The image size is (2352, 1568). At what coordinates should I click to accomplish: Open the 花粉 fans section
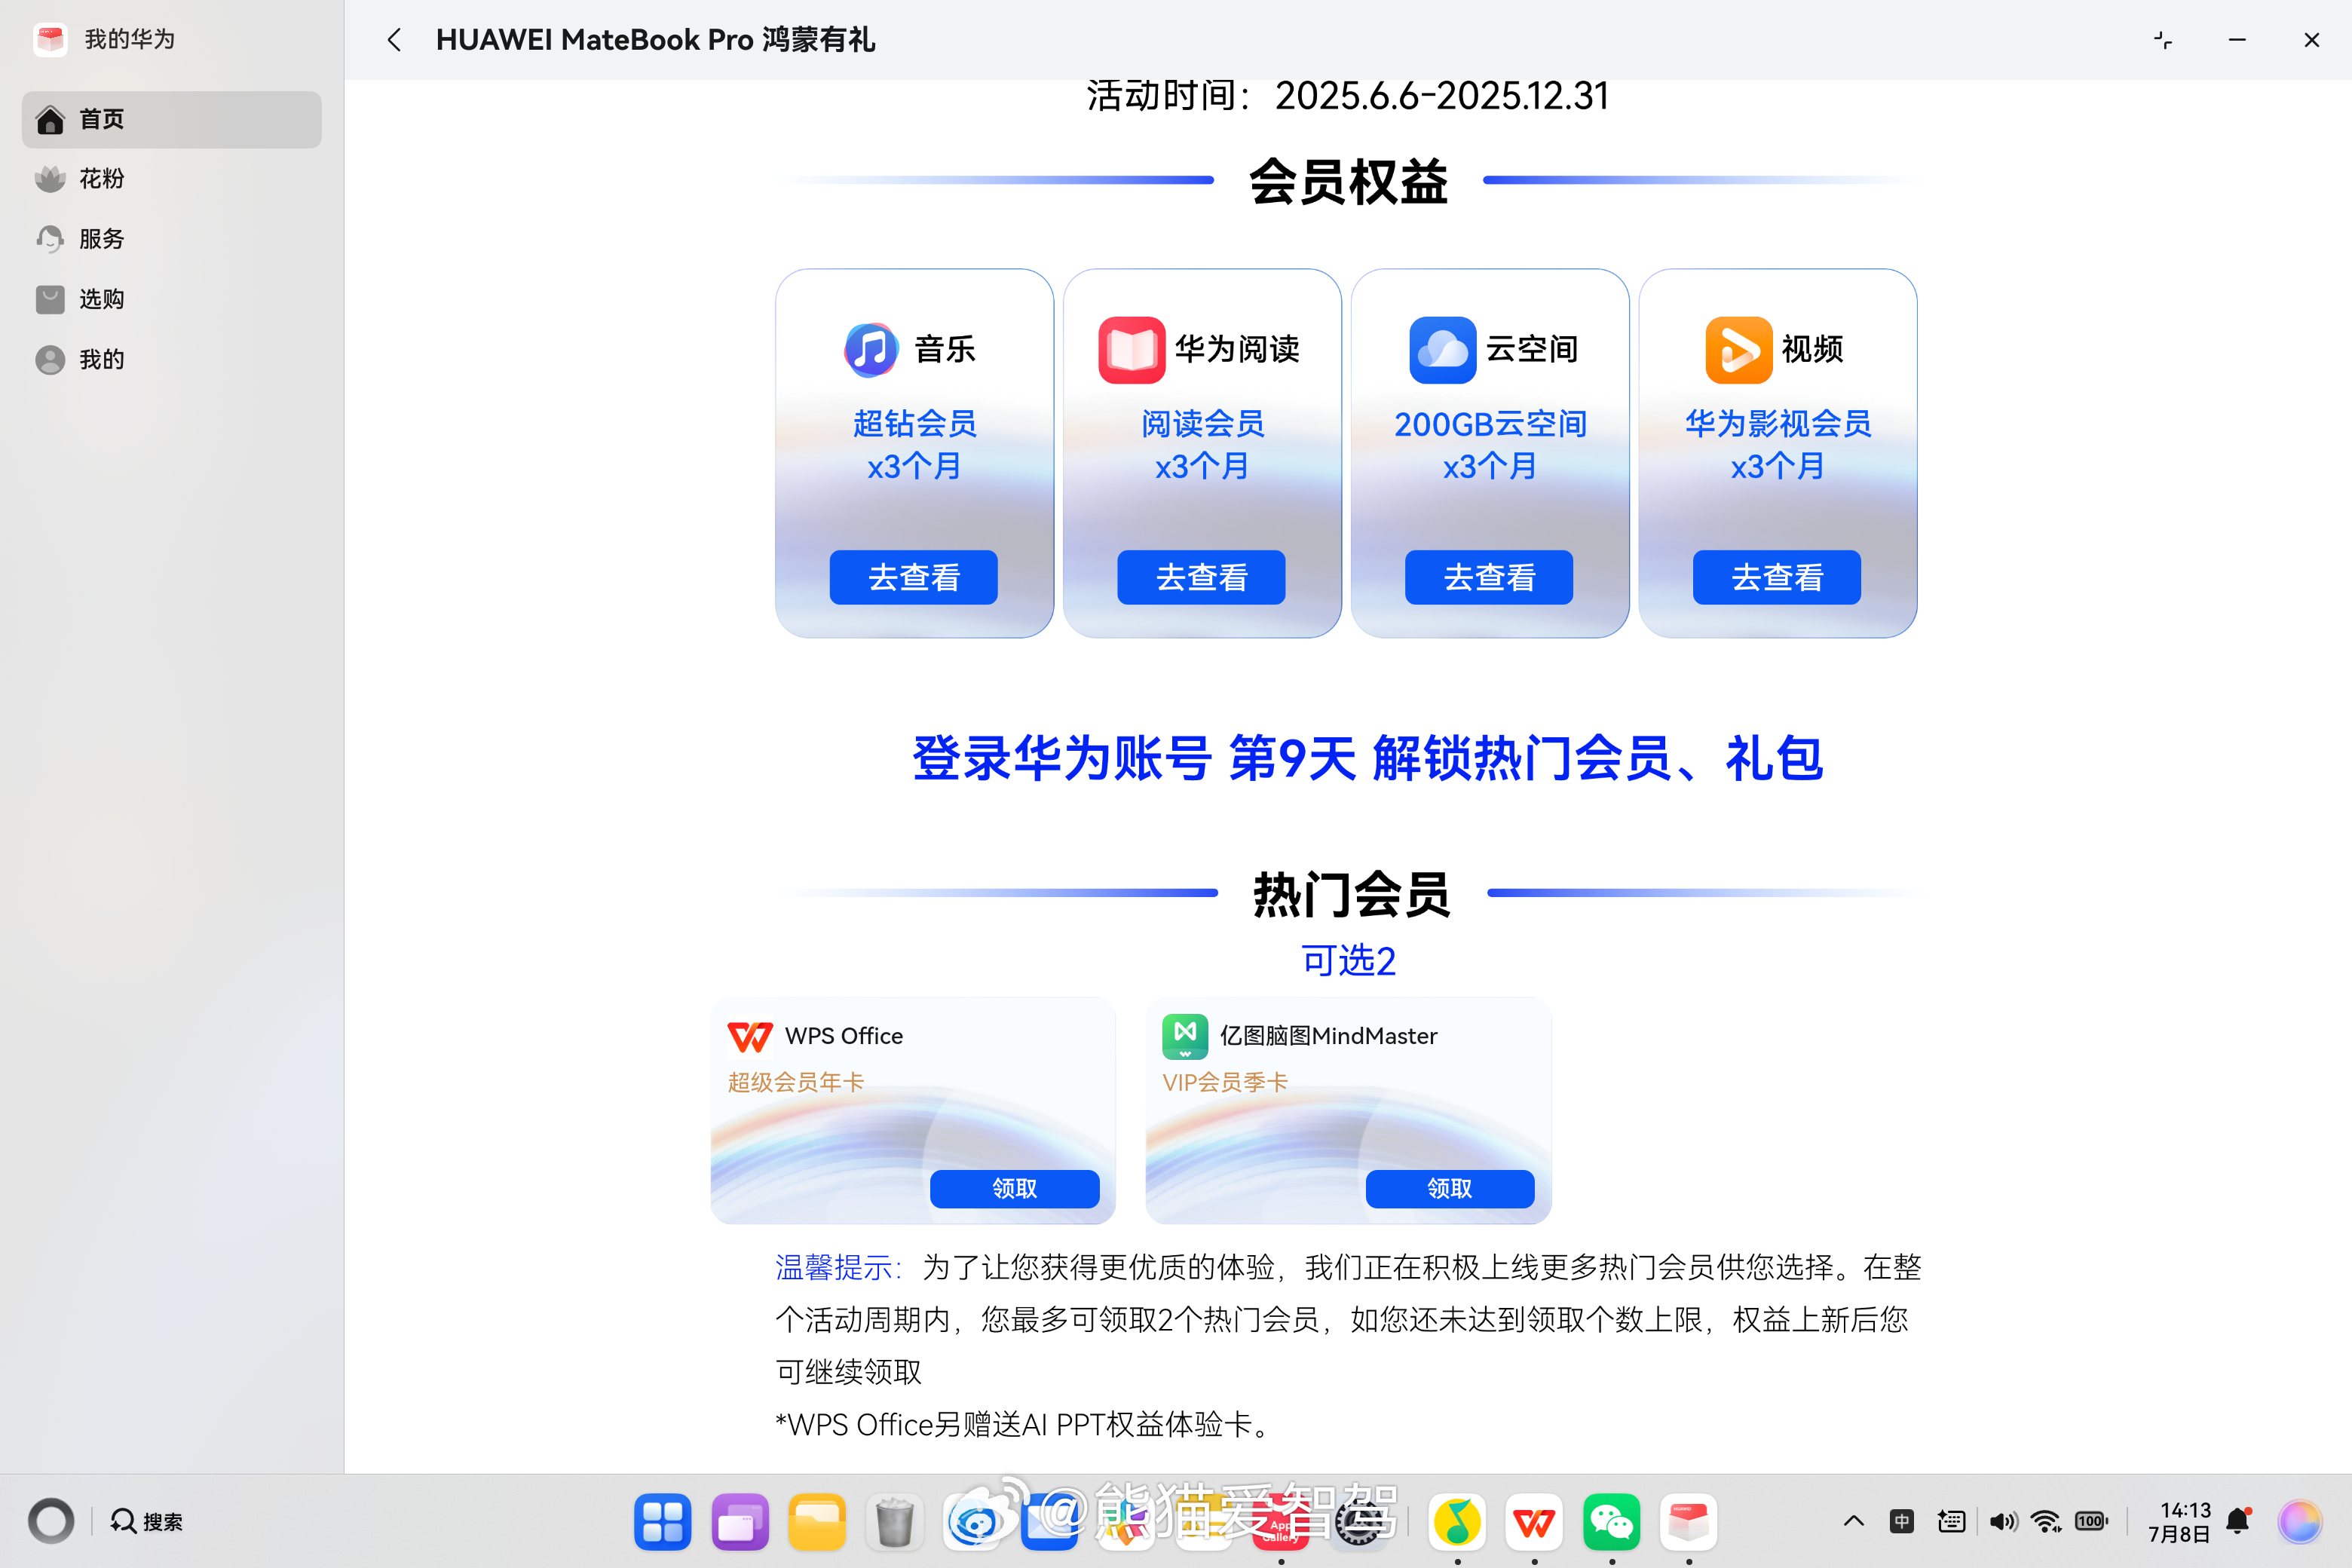click(x=172, y=179)
